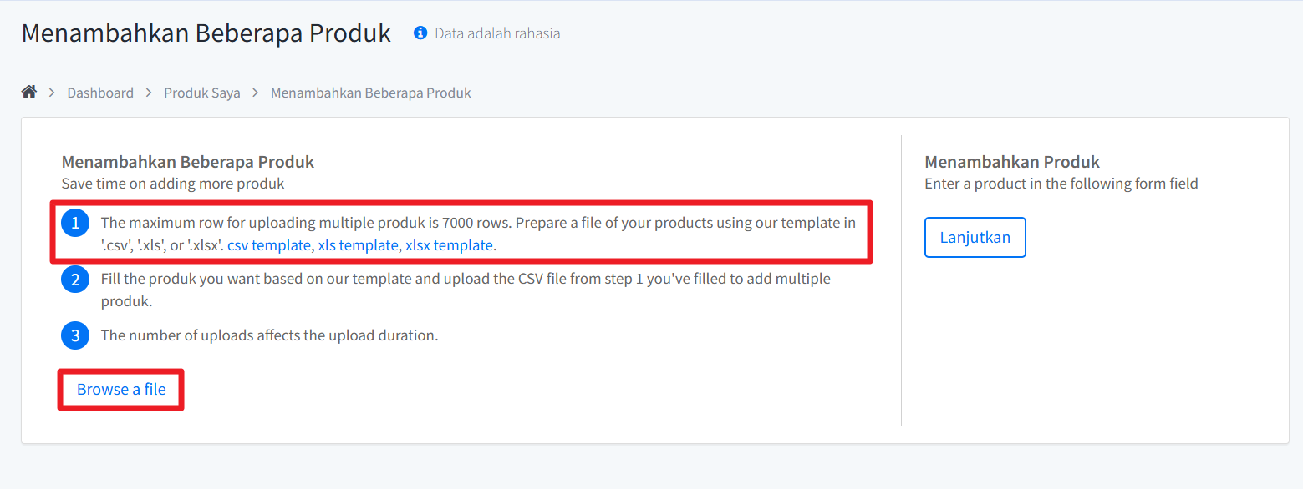The image size is (1303, 489).
Task: Click the chevron right after the home icon
Action: point(52,93)
